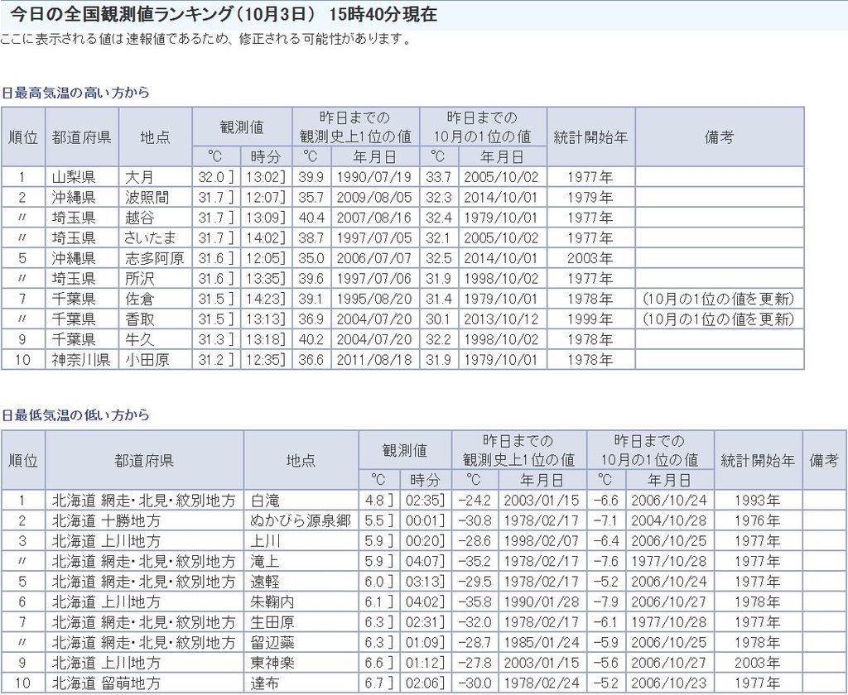
Task: Select the location cell '大月'
Action: 155,177
